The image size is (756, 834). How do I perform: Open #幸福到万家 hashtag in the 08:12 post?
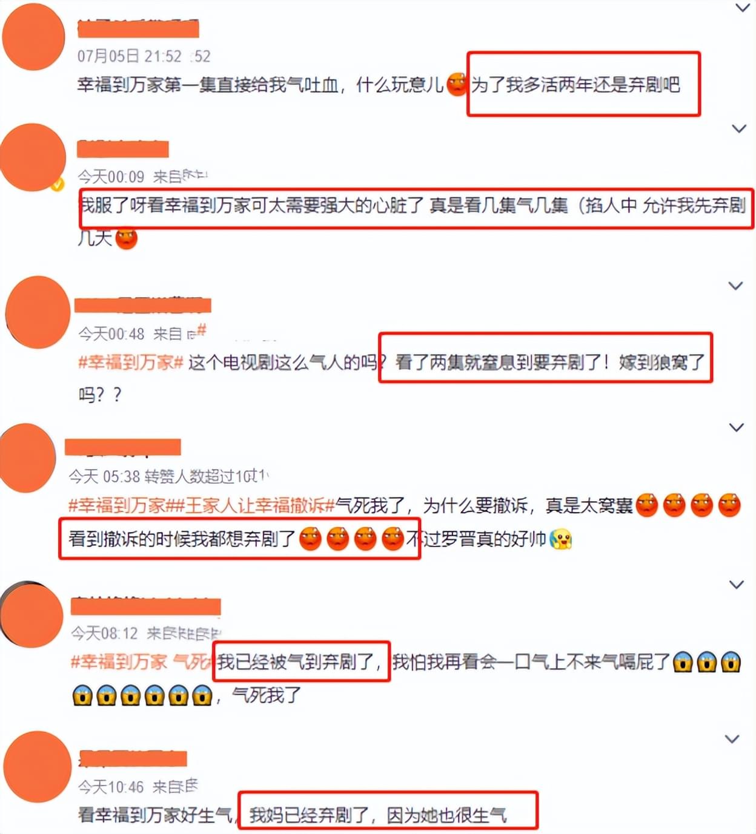coord(119,662)
